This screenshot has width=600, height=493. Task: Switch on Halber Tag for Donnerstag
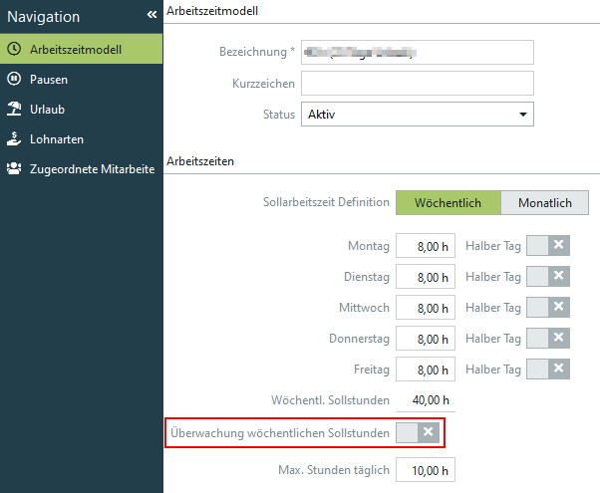pyautogui.click(x=547, y=339)
